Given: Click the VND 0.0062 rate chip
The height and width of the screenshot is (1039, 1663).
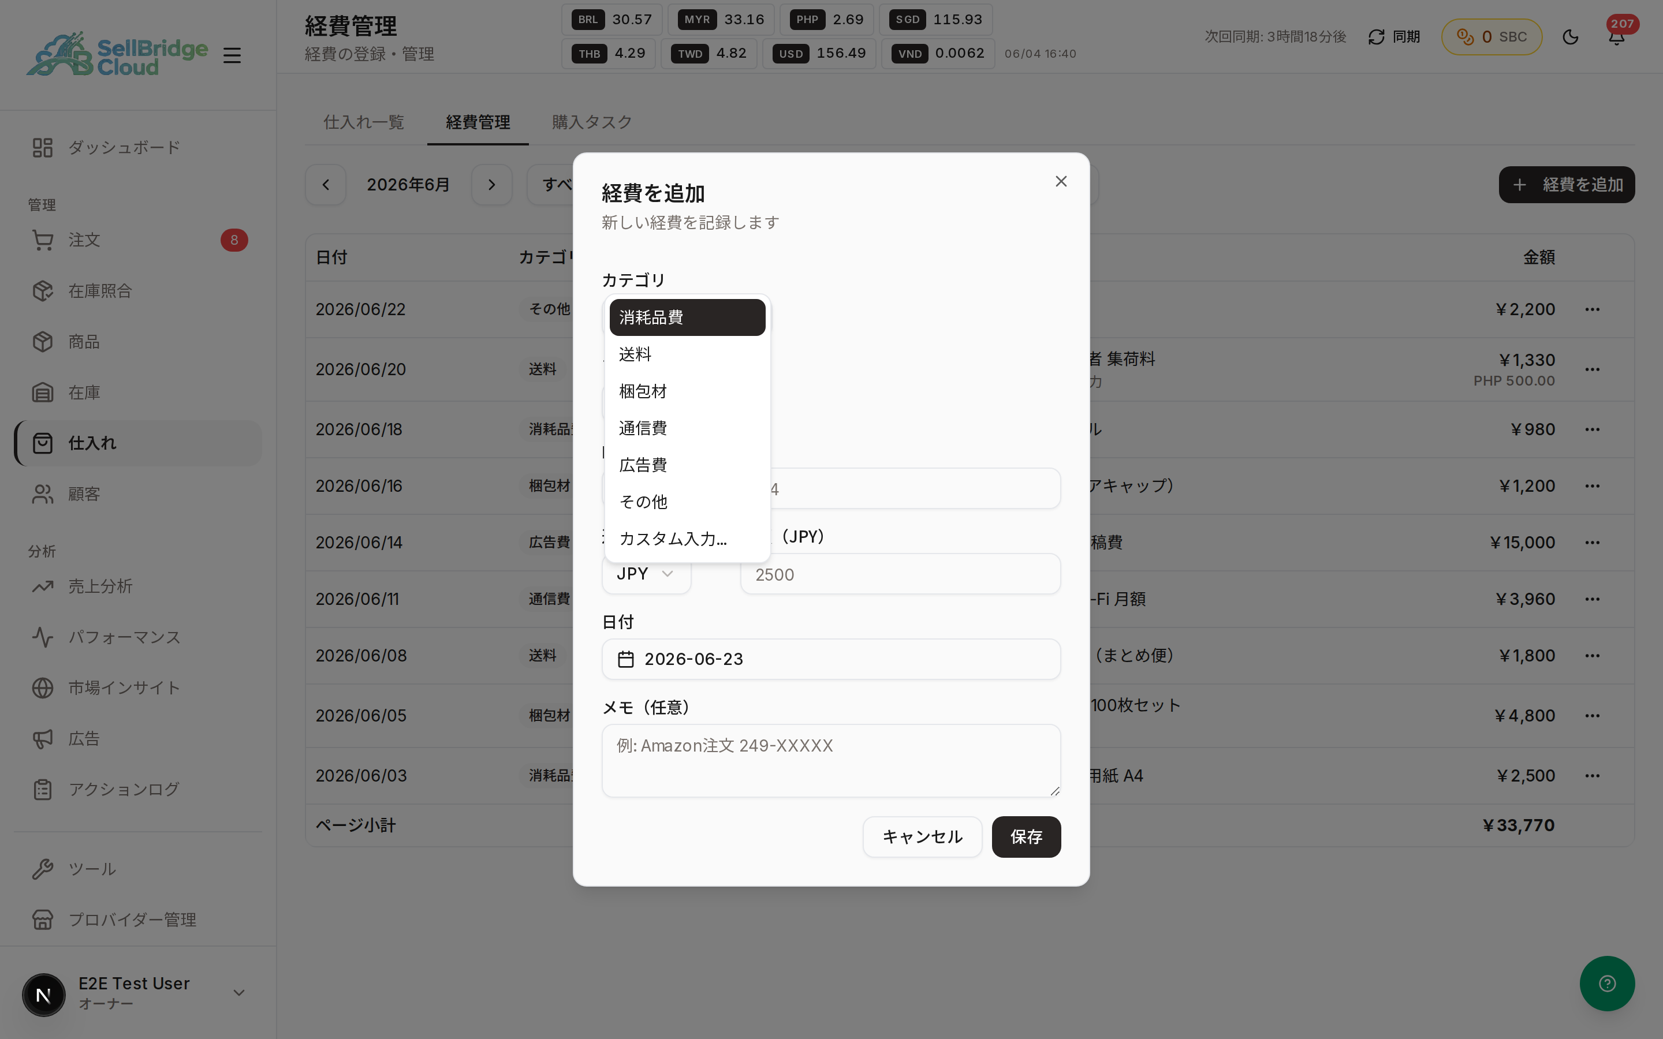Looking at the screenshot, I should tap(938, 54).
